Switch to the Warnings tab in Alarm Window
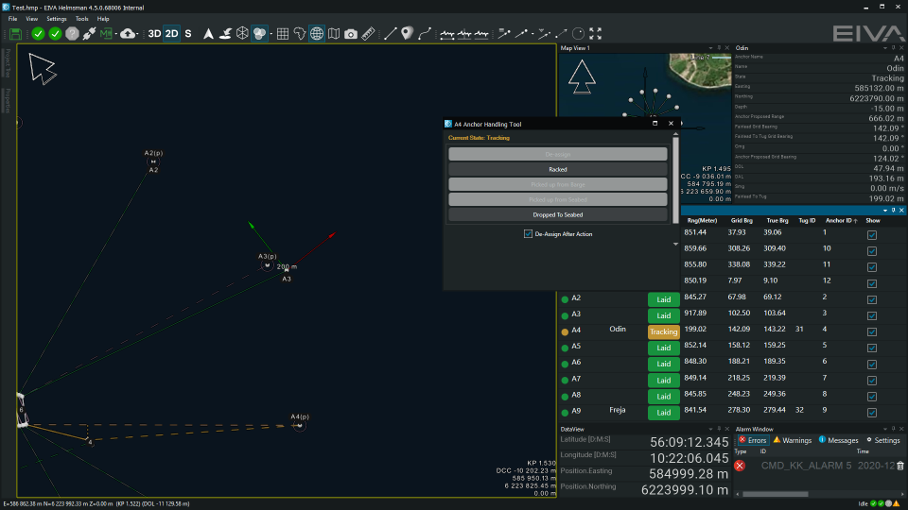This screenshot has height=510, width=908. 792,440
